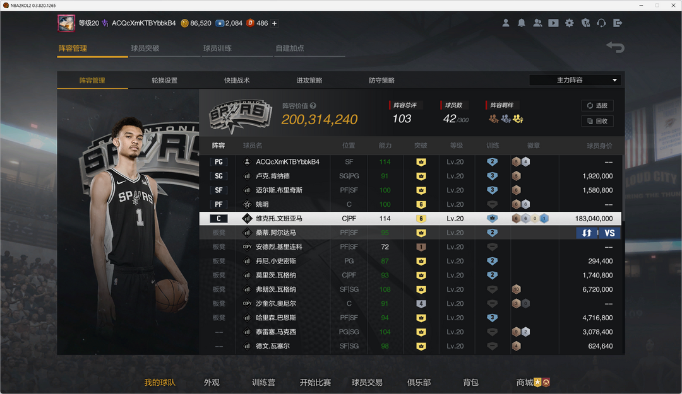Open the 进攻策略 sub-tab
The image size is (682, 394).
pyautogui.click(x=309, y=80)
